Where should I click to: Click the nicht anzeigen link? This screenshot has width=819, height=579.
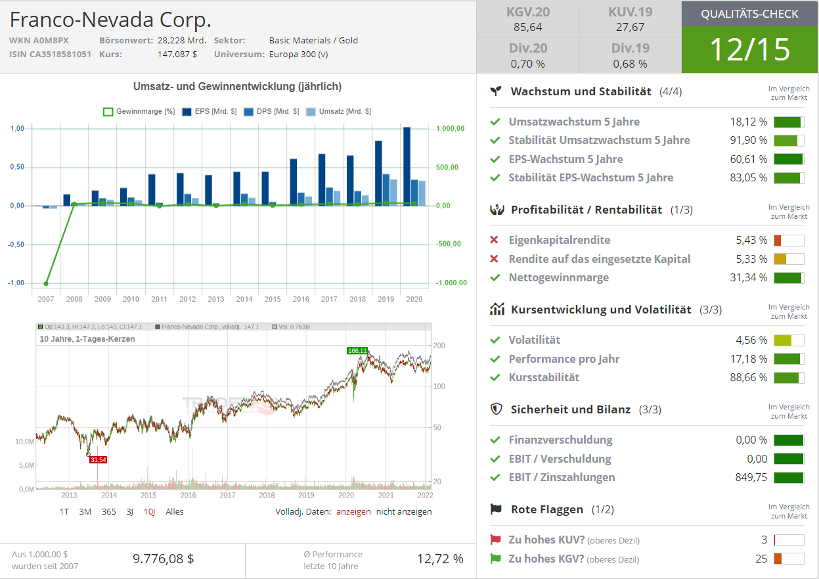(x=404, y=511)
